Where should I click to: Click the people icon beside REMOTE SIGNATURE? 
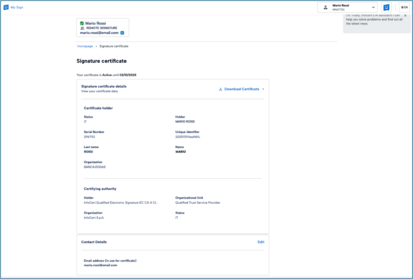pos(82,28)
